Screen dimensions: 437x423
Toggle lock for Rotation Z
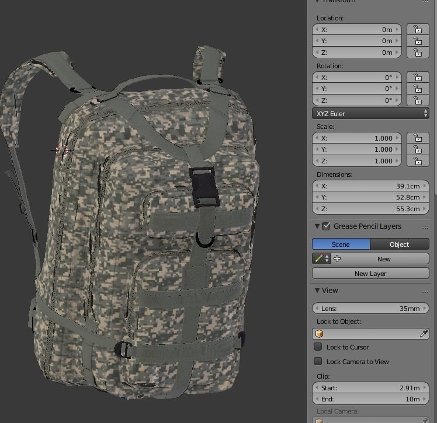[418, 100]
